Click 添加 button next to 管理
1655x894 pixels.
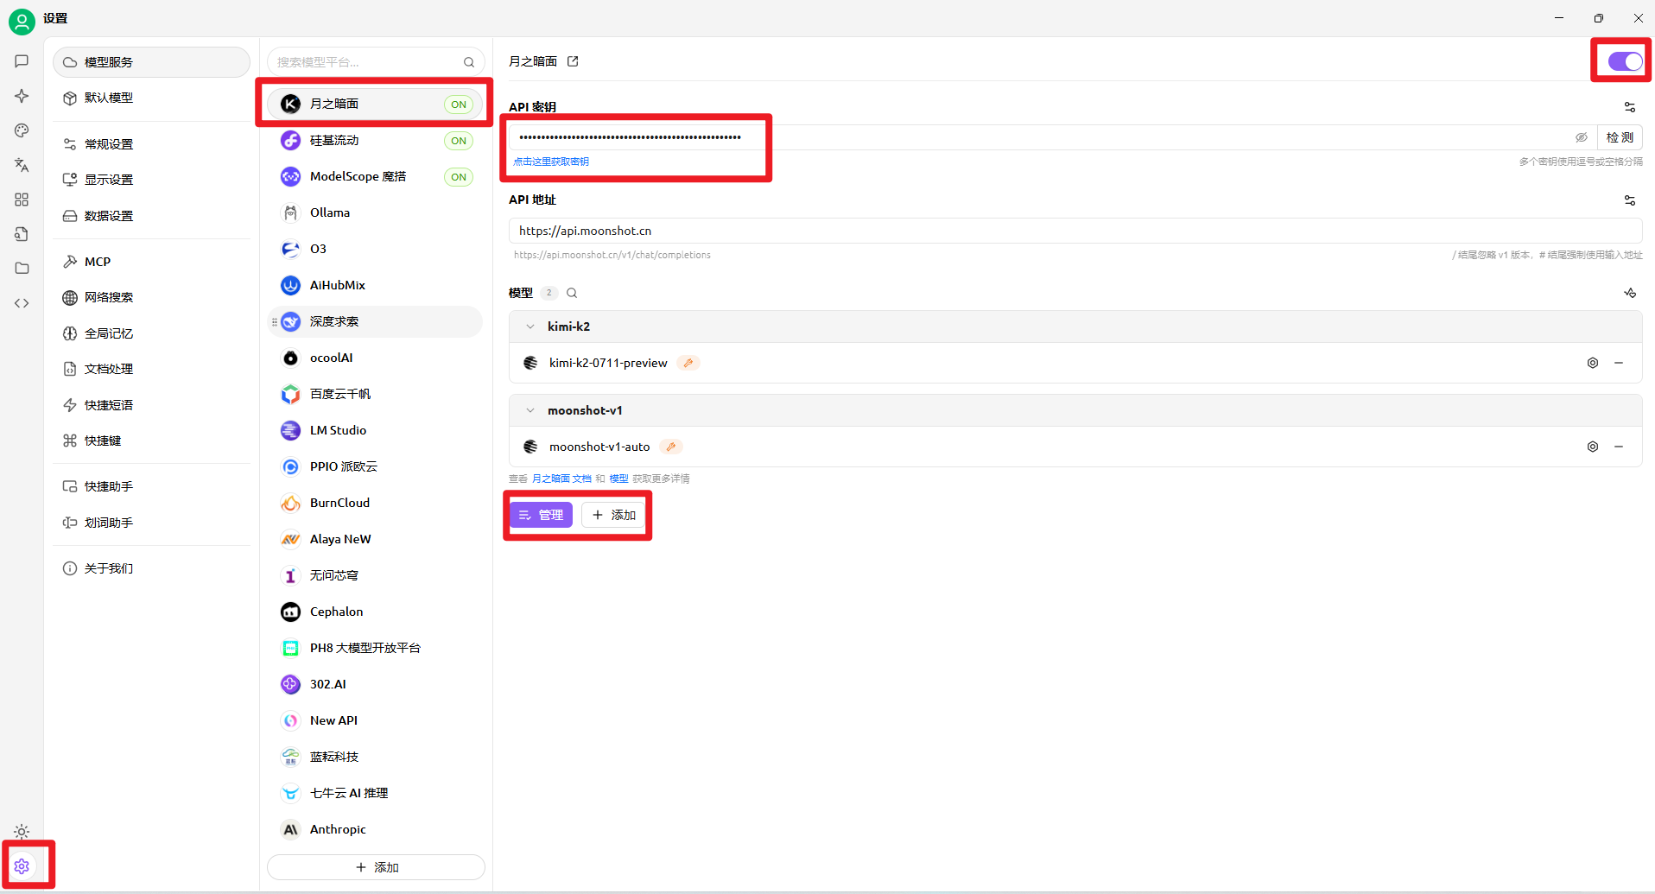tap(613, 515)
